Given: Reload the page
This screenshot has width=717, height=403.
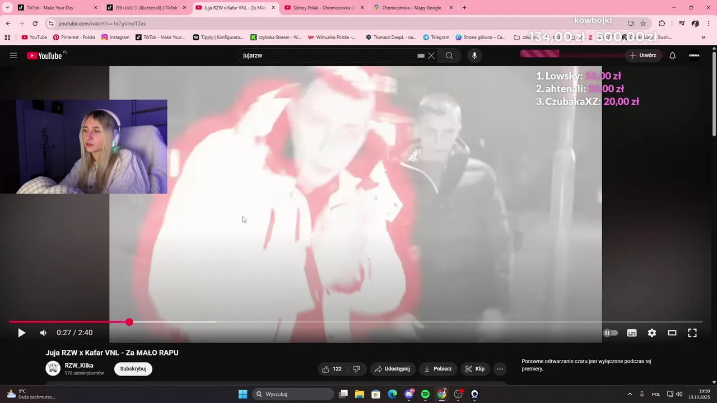Looking at the screenshot, I should pyautogui.click(x=35, y=24).
